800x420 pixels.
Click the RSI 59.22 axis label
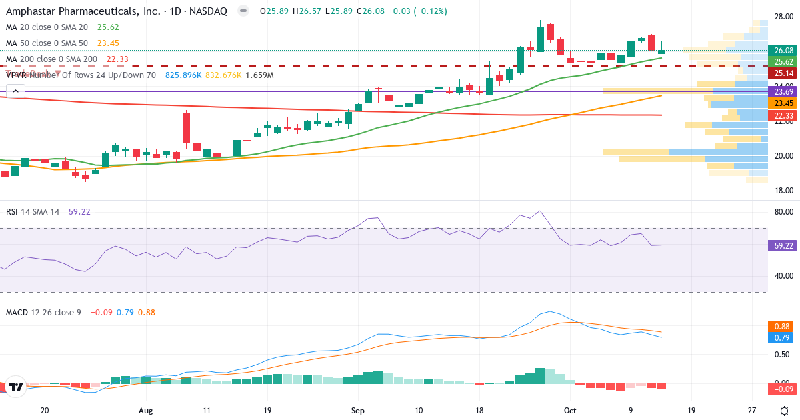pos(783,245)
